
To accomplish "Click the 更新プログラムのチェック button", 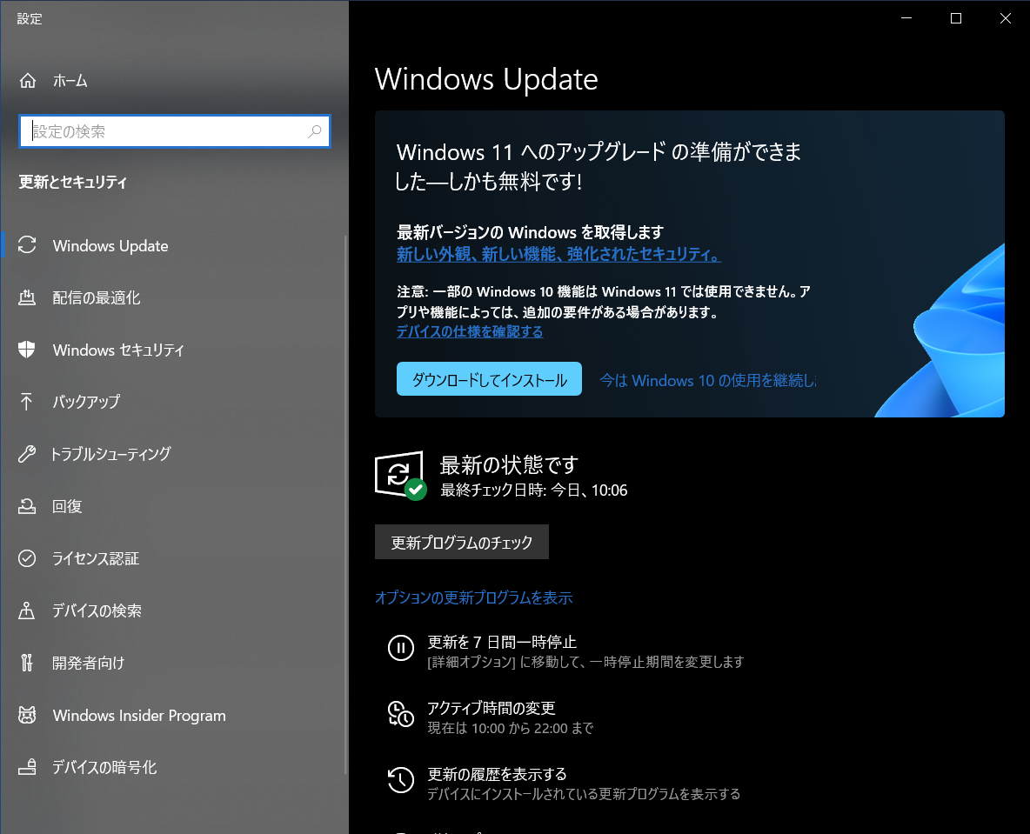I will click(x=462, y=542).
